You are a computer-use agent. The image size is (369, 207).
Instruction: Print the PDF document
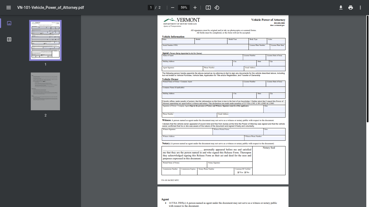pyautogui.click(x=351, y=8)
